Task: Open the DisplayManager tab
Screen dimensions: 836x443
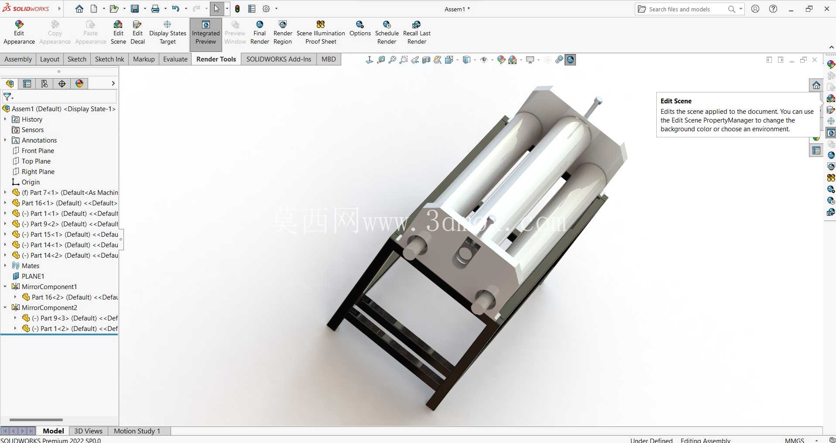Action: (79, 84)
